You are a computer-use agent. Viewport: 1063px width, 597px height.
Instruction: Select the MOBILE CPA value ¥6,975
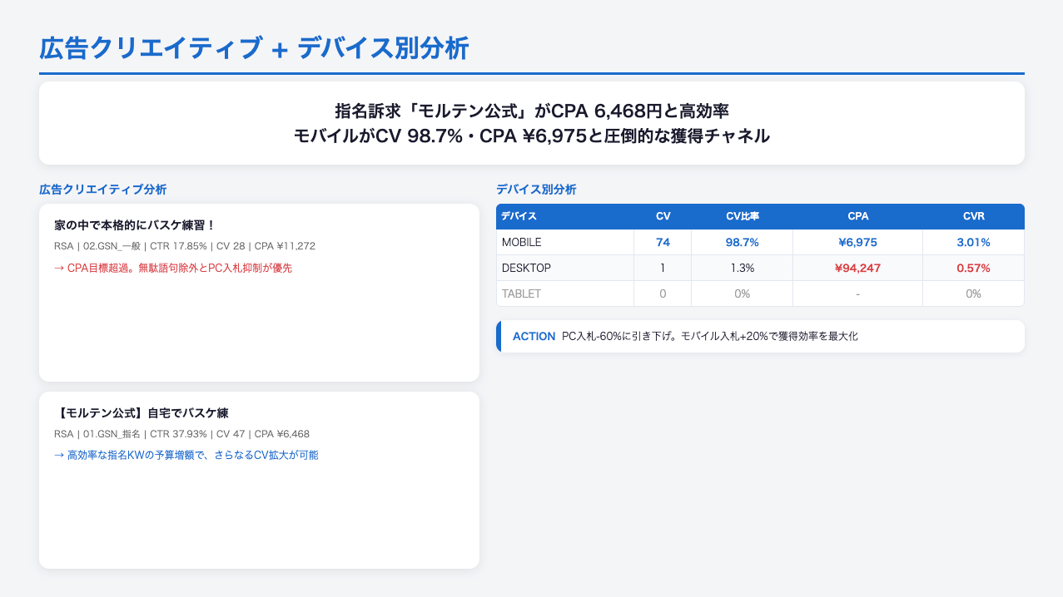click(x=857, y=242)
